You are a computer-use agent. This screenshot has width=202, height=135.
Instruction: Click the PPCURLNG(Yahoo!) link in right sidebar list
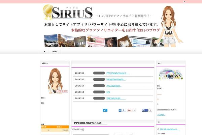[x=170, y=129]
